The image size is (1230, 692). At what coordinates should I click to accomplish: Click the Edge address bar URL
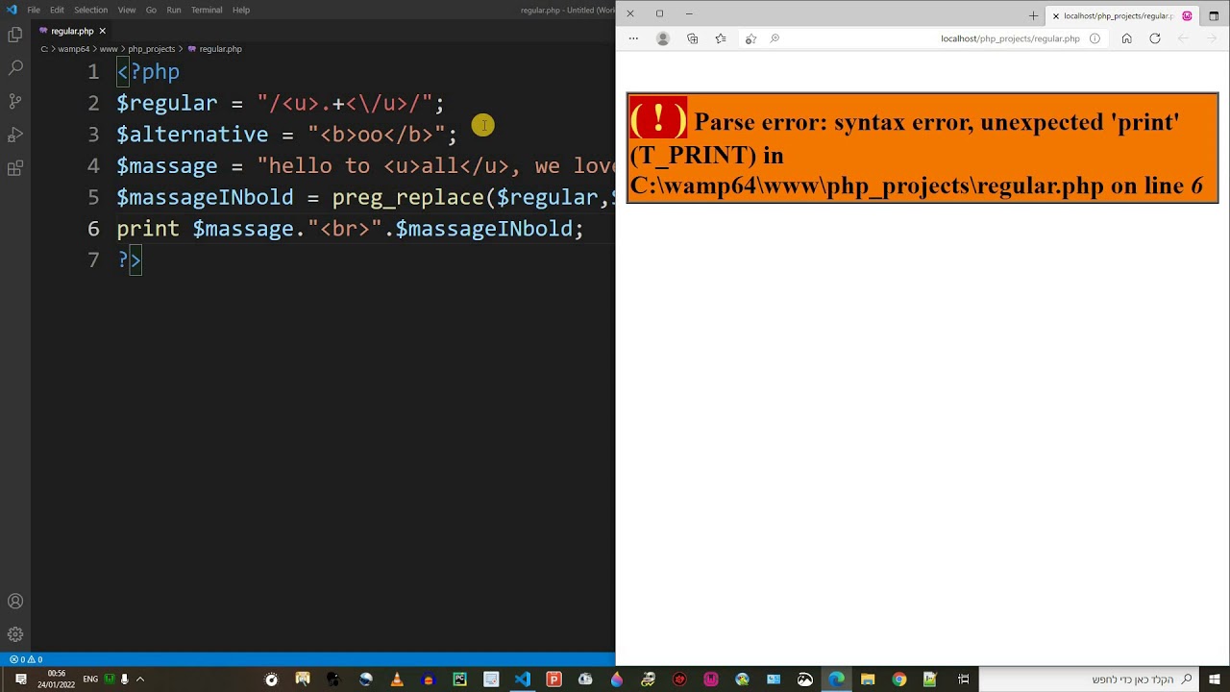(1010, 38)
